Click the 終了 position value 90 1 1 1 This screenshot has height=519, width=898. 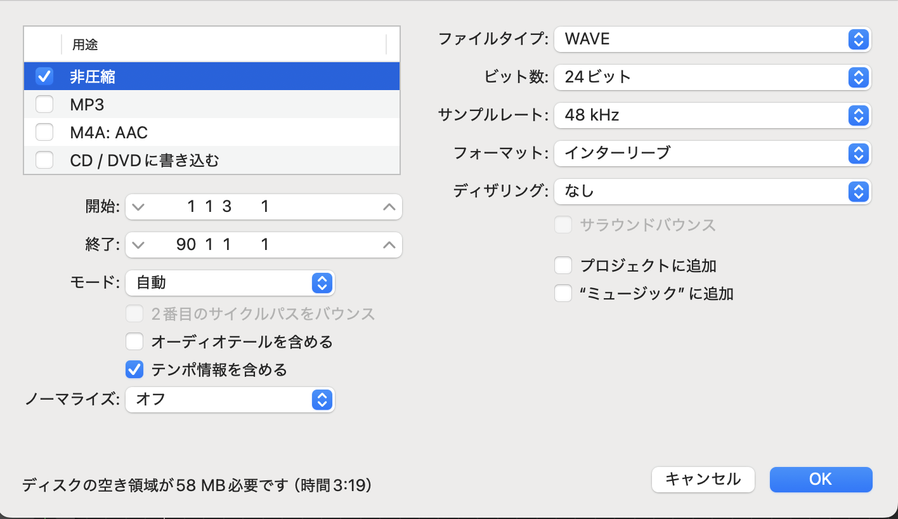click(223, 245)
